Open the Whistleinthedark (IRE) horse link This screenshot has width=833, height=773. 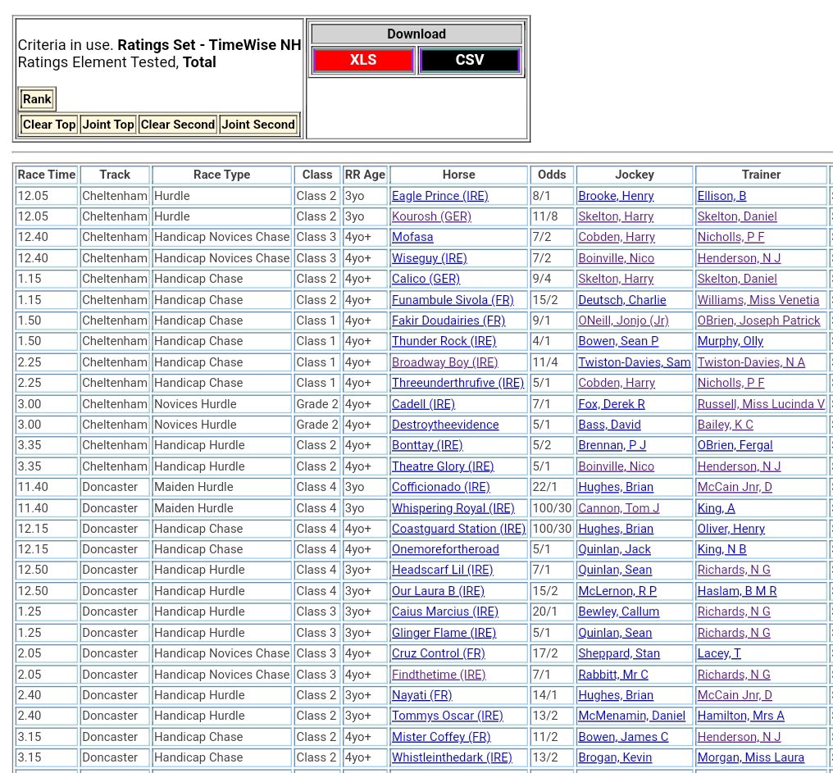pos(452,757)
